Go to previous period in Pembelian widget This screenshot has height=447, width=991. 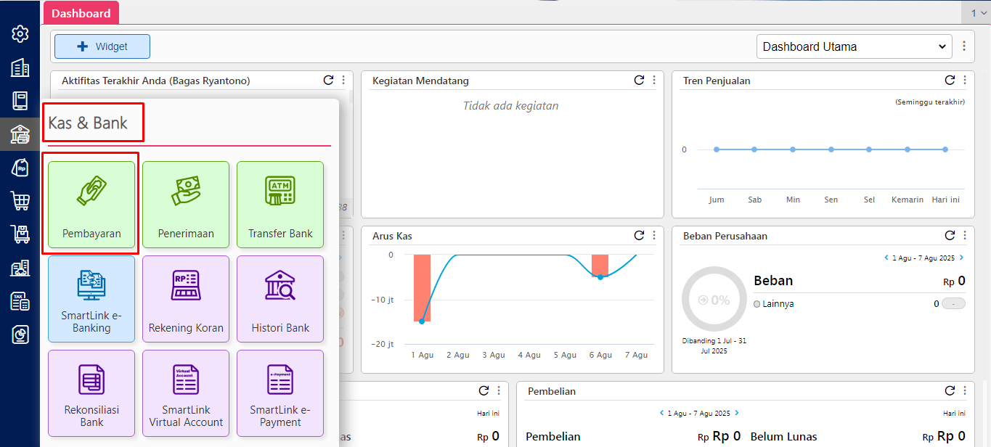pos(661,413)
